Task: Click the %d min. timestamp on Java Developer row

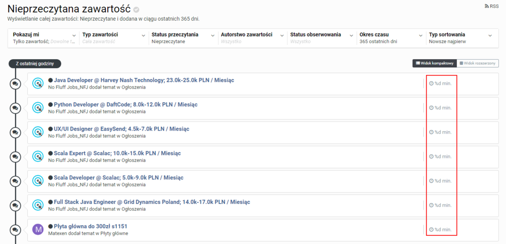Action: pyautogui.click(x=441, y=83)
